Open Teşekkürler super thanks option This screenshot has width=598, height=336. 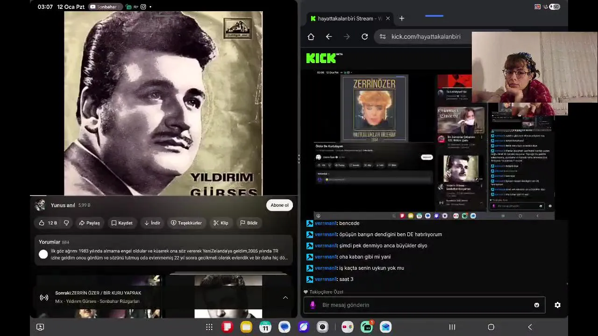[x=186, y=223]
